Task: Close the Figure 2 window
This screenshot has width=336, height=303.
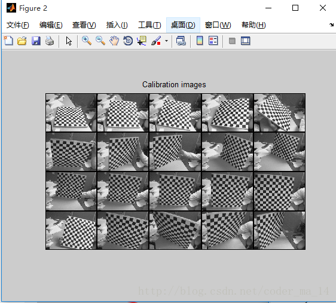Action: pyautogui.click(x=323, y=8)
